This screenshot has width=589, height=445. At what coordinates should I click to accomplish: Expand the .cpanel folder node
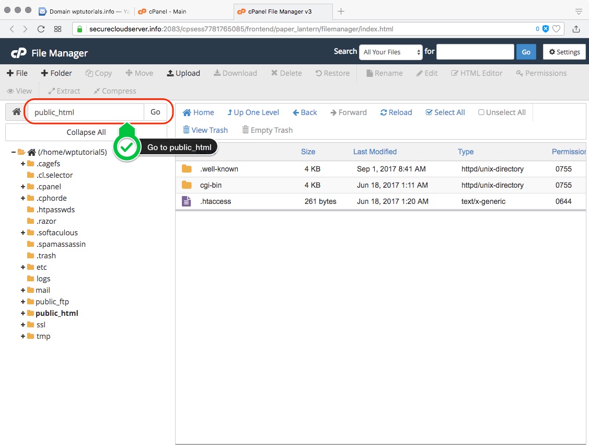(x=23, y=187)
